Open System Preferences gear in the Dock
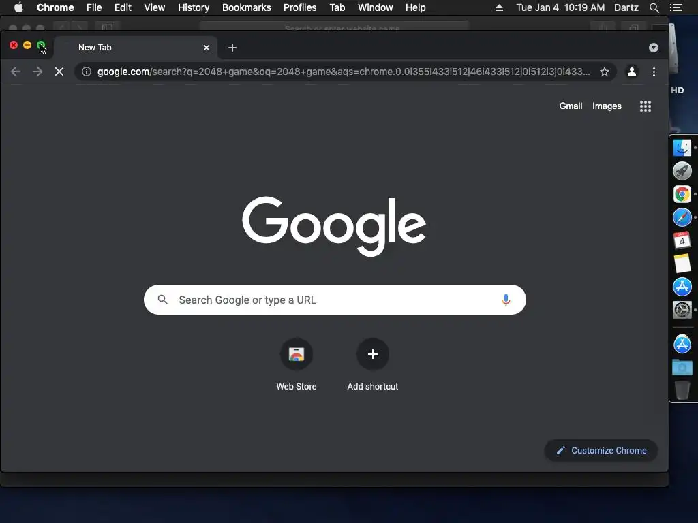Viewport: 698px width, 523px height. (682, 310)
